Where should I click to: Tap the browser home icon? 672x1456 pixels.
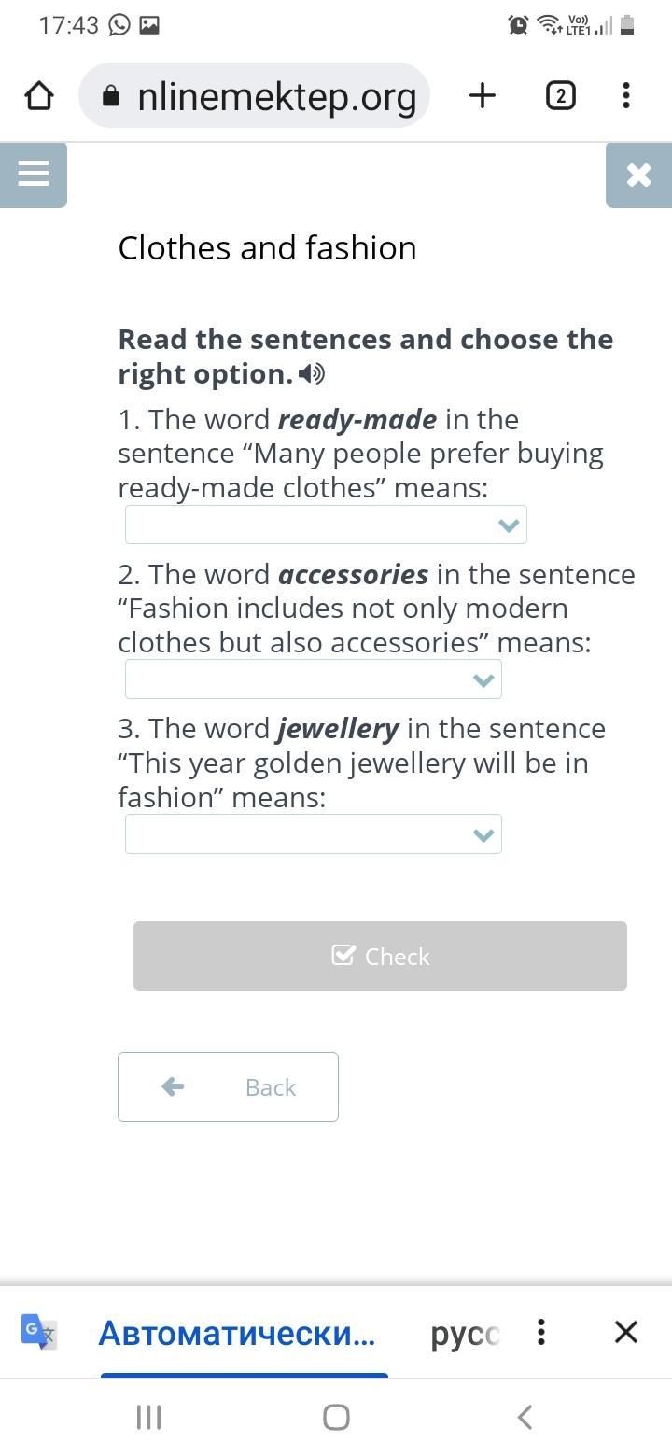39,95
